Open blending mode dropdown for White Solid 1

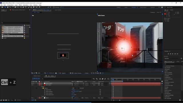pyautogui.click(x=87, y=83)
